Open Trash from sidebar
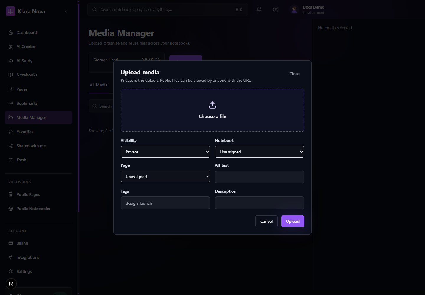This screenshot has width=425, height=295. (x=38, y=160)
